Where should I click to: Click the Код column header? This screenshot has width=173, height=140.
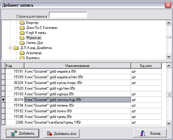pyautogui.click(x=15, y=66)
